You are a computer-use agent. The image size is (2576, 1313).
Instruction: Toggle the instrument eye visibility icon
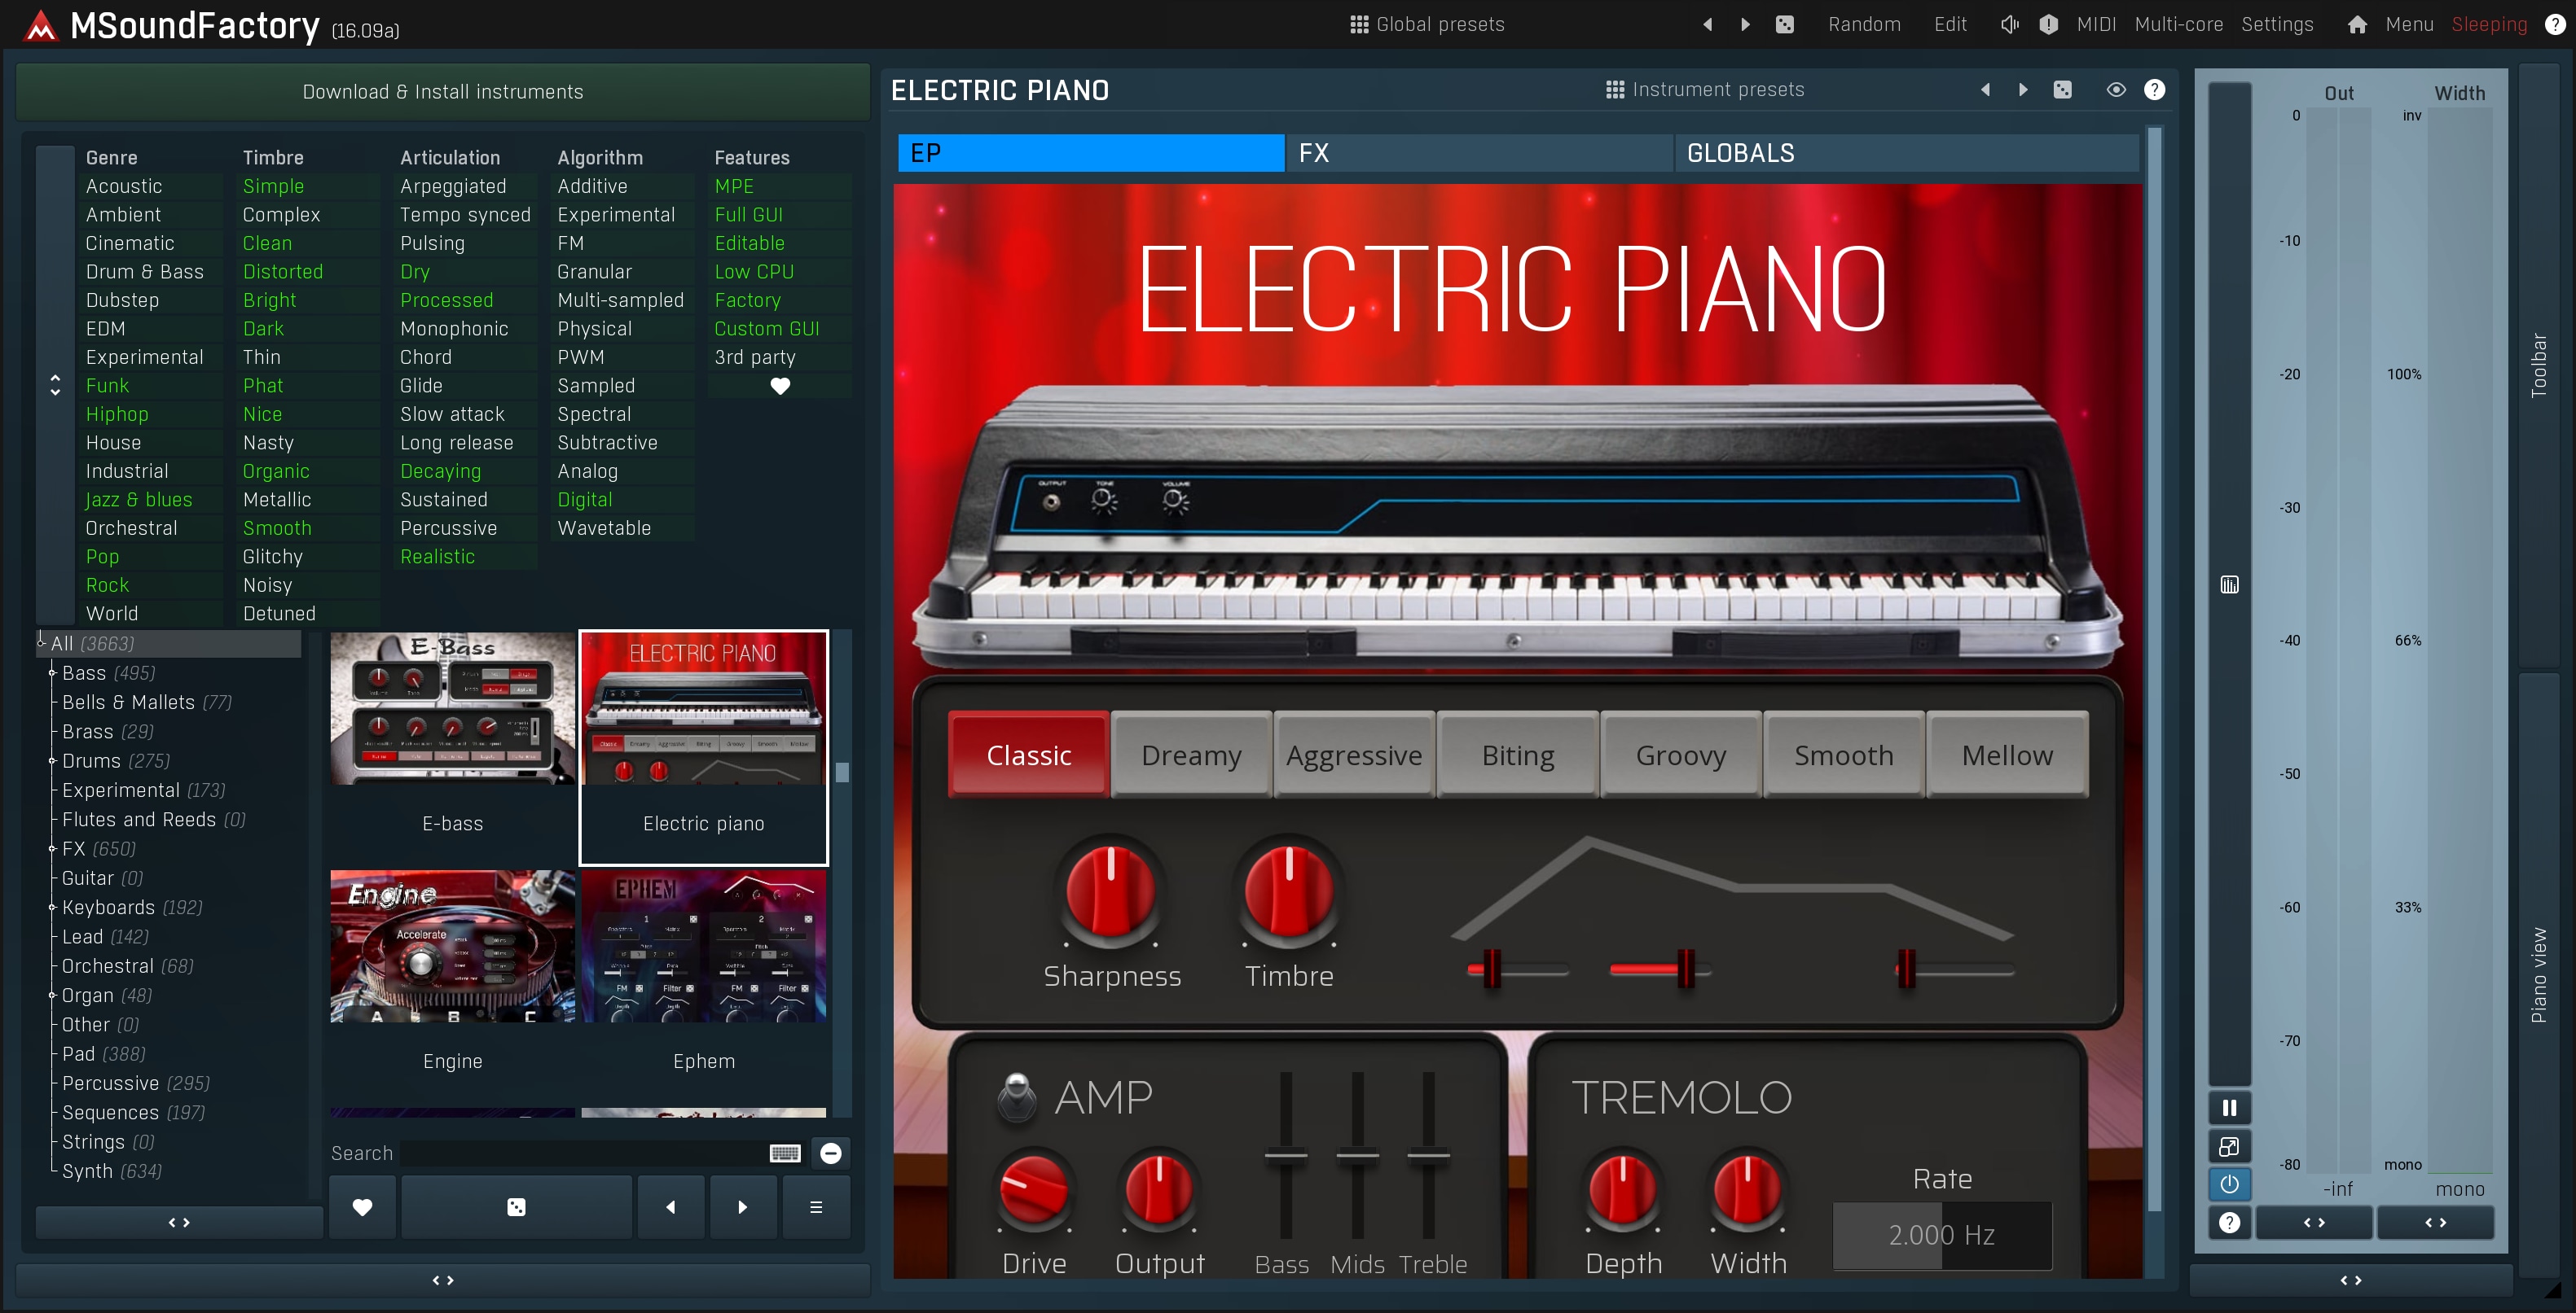pos(2116,90)
